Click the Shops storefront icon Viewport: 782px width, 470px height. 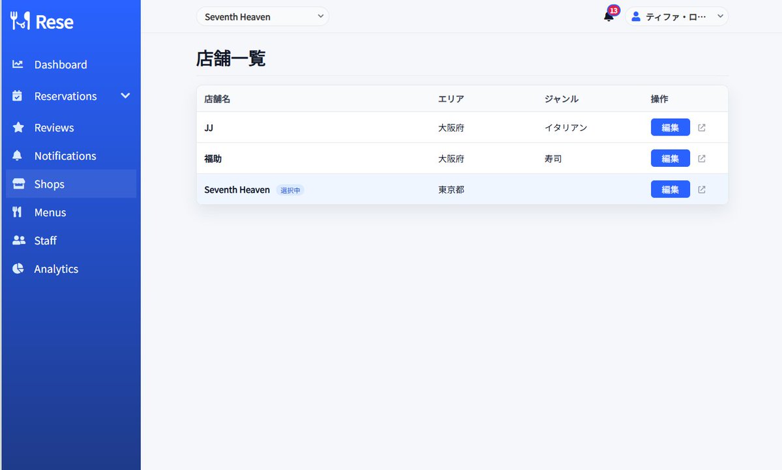click(x=18, y=184)
